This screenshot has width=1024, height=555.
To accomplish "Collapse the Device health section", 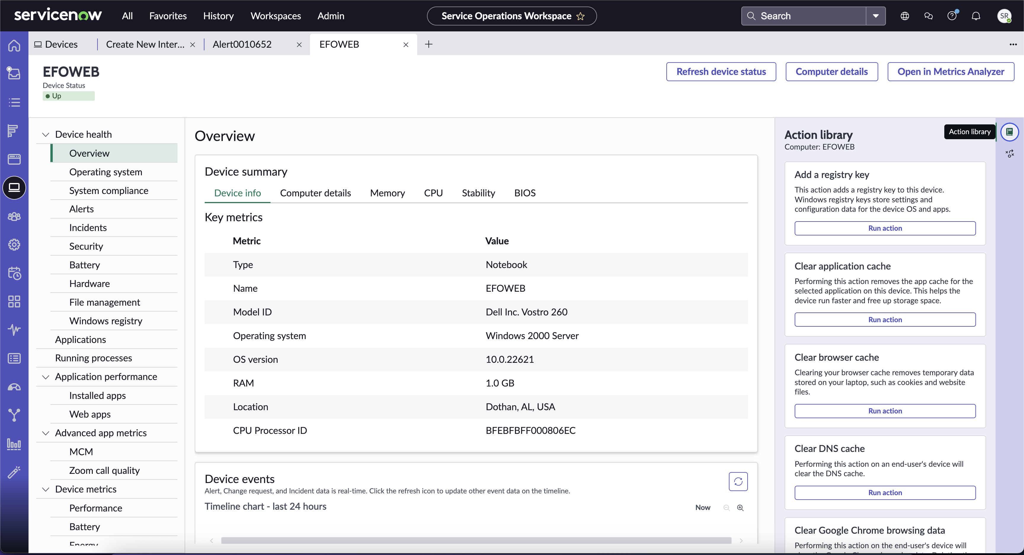I will [x=46, y=135].
